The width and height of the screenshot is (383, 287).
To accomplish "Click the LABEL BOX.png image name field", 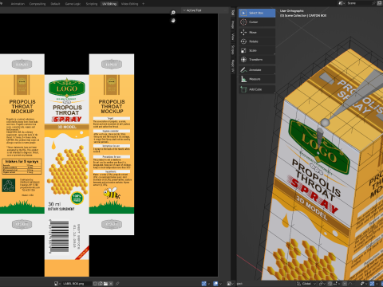I will coord(77,284).
